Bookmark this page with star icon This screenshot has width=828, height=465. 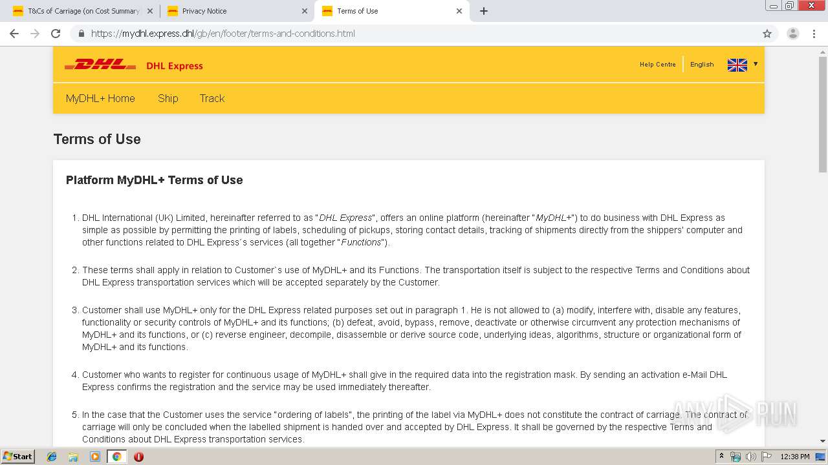click(x=767, y=34)
